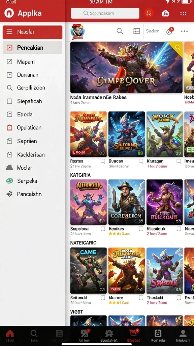This screenshot has height=346, width=194.
Task: Click the magnifier icon in toolbar
Action: pos(120,31)
